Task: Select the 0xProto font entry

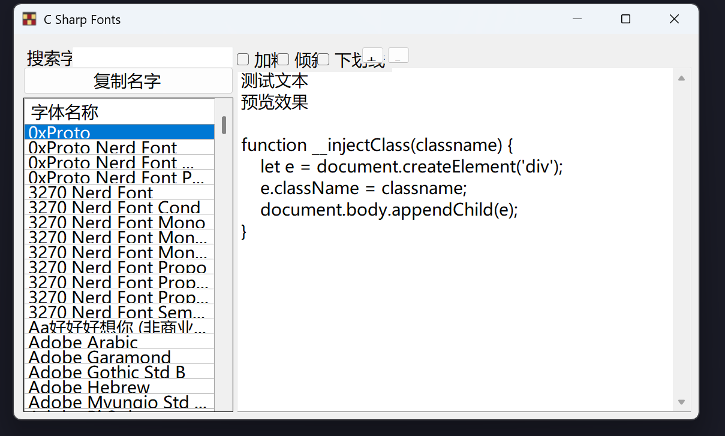Action: (x=119, y=132)
